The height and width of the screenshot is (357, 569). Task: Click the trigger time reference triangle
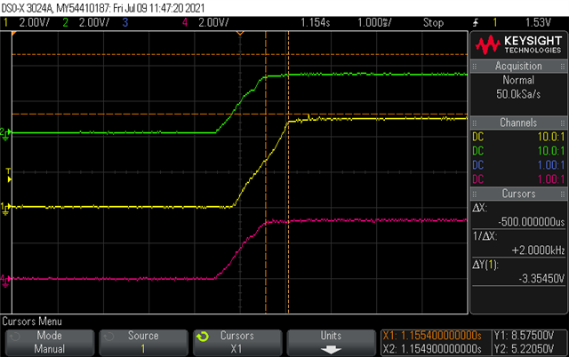240,33
